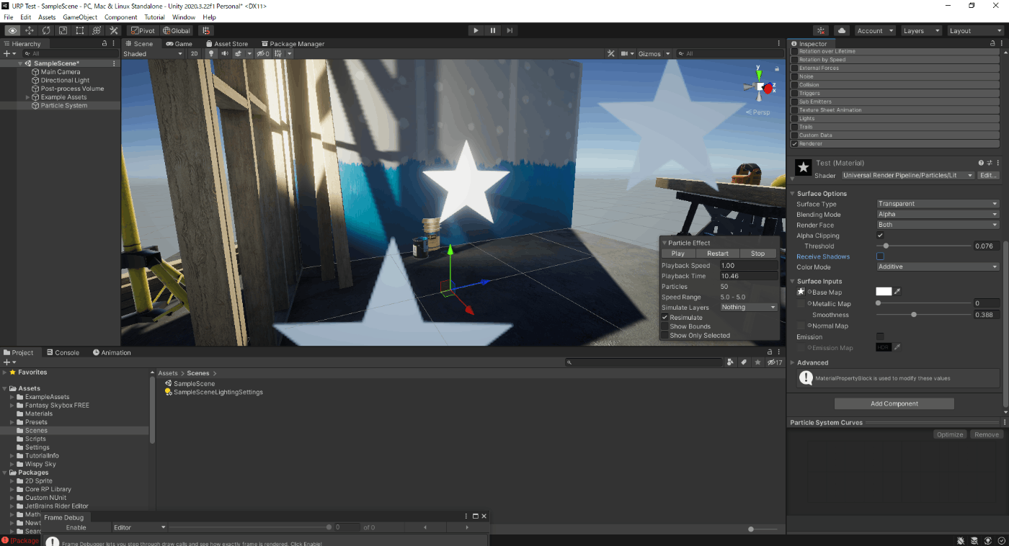Expand Example Assets in Hierarchy
1009x546 pixels.
27,97
